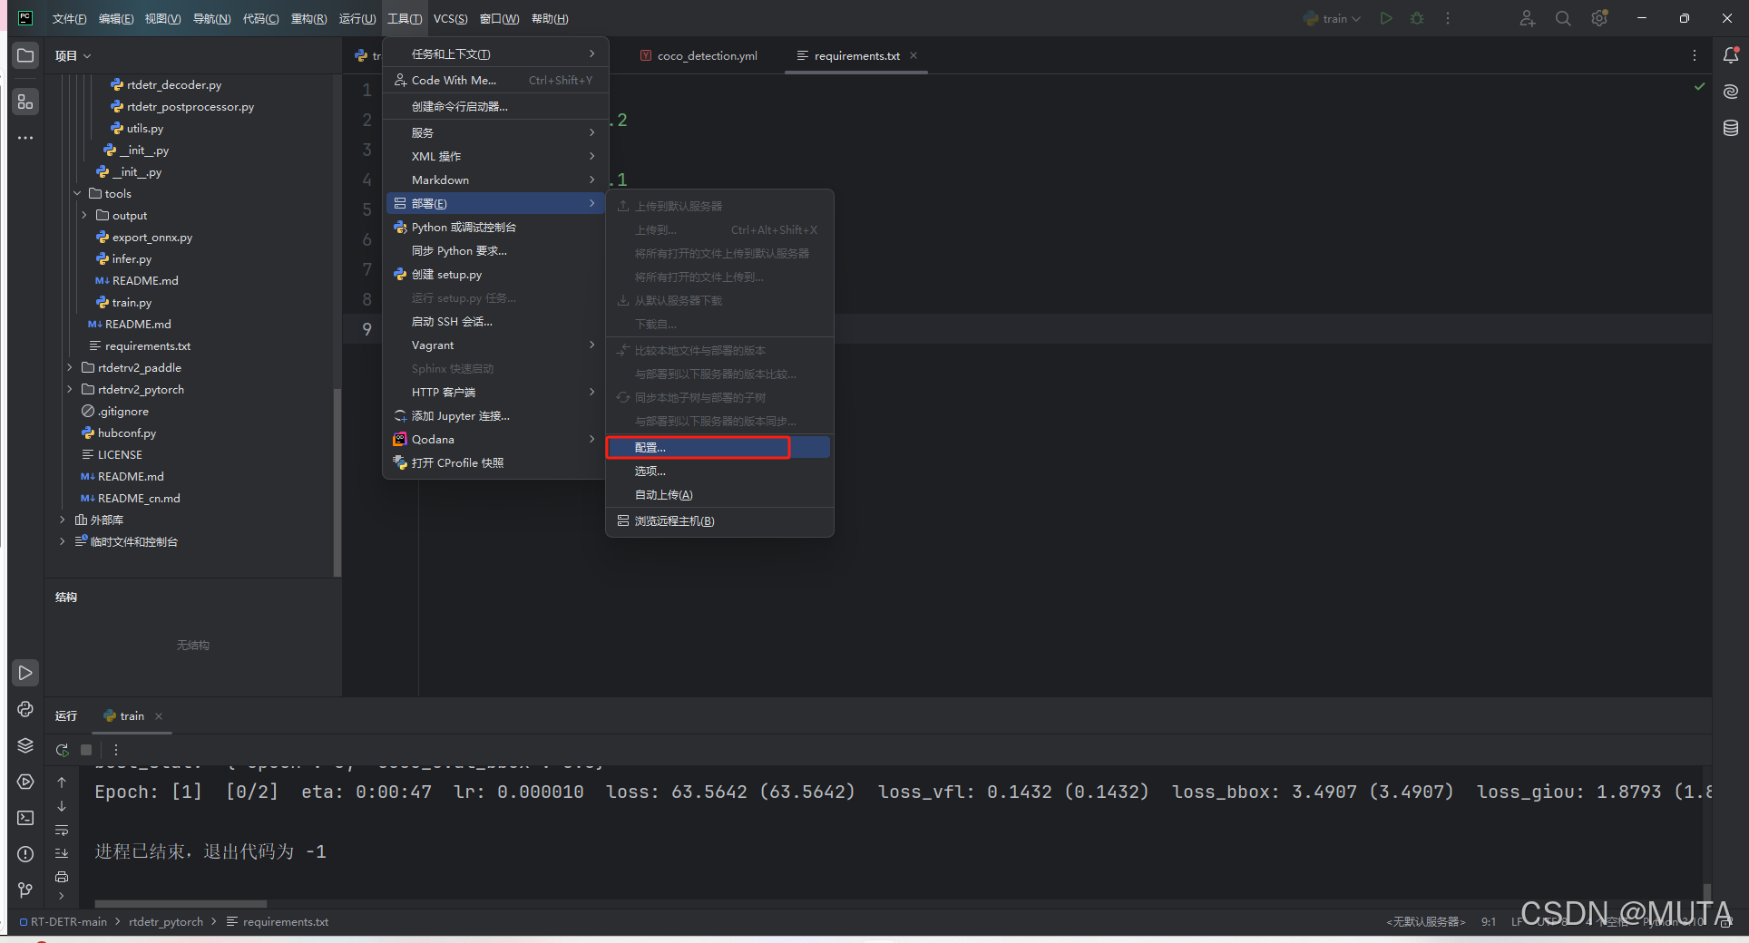Open the train run configuration dropdown

click(x=1334, y=18)
